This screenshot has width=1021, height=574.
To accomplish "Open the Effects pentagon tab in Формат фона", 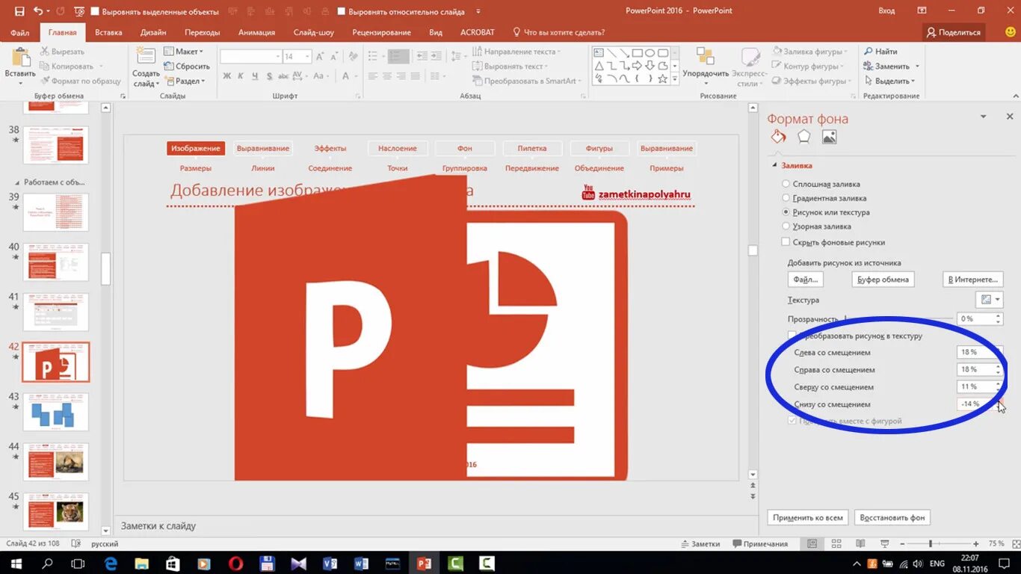I will pos(803,137).
